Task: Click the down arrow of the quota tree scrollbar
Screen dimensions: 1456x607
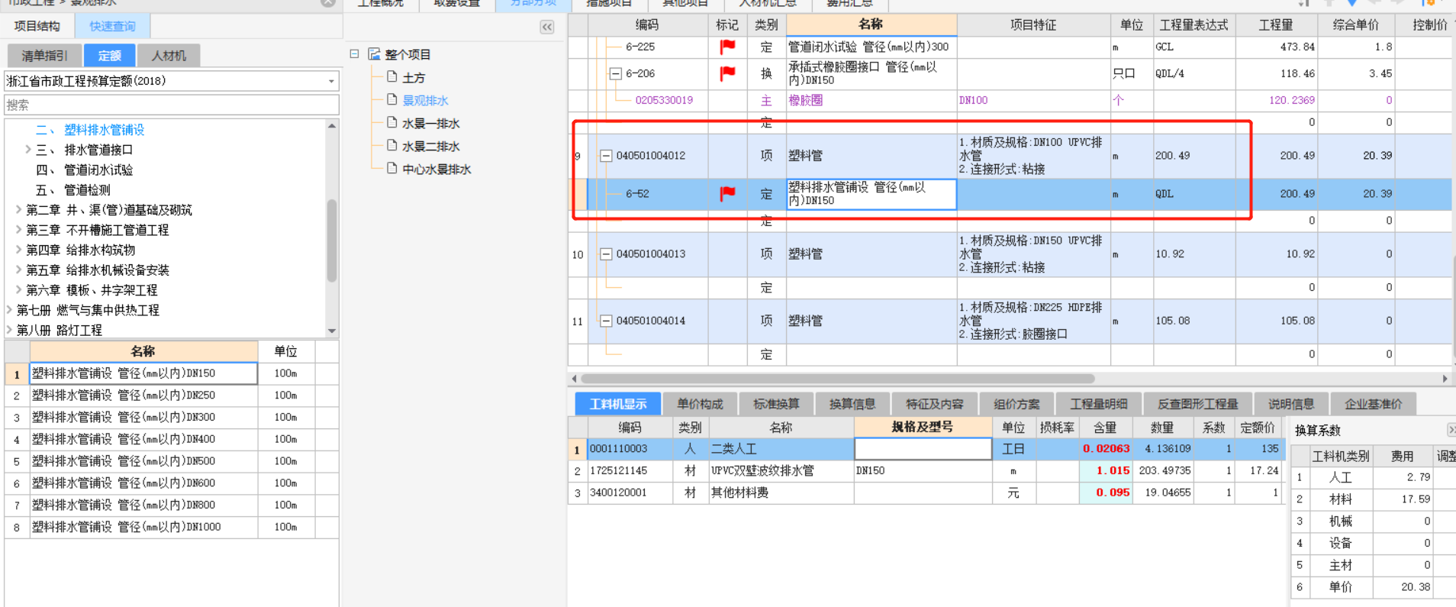Action: (332, 331)
